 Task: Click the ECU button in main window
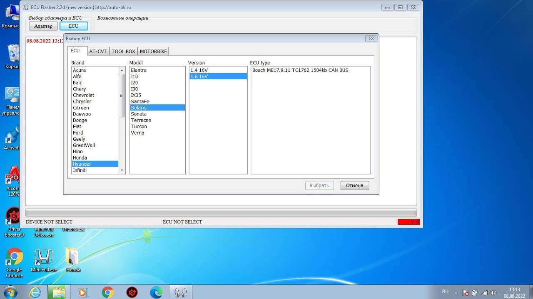(x=74, y=26)
